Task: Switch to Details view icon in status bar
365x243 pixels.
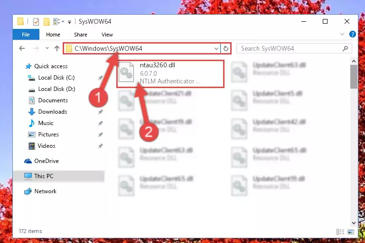Action: (x=340, y=232)
